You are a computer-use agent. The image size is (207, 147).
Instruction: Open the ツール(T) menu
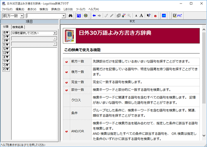(80, 9)
